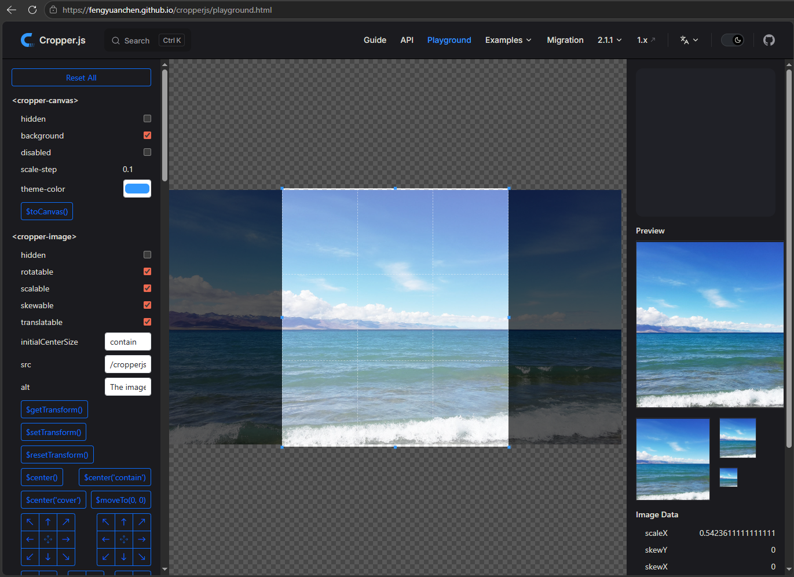Click the browser address bar URL
Viewport: 794px width, 577px height.
click(x=167, y=10)
